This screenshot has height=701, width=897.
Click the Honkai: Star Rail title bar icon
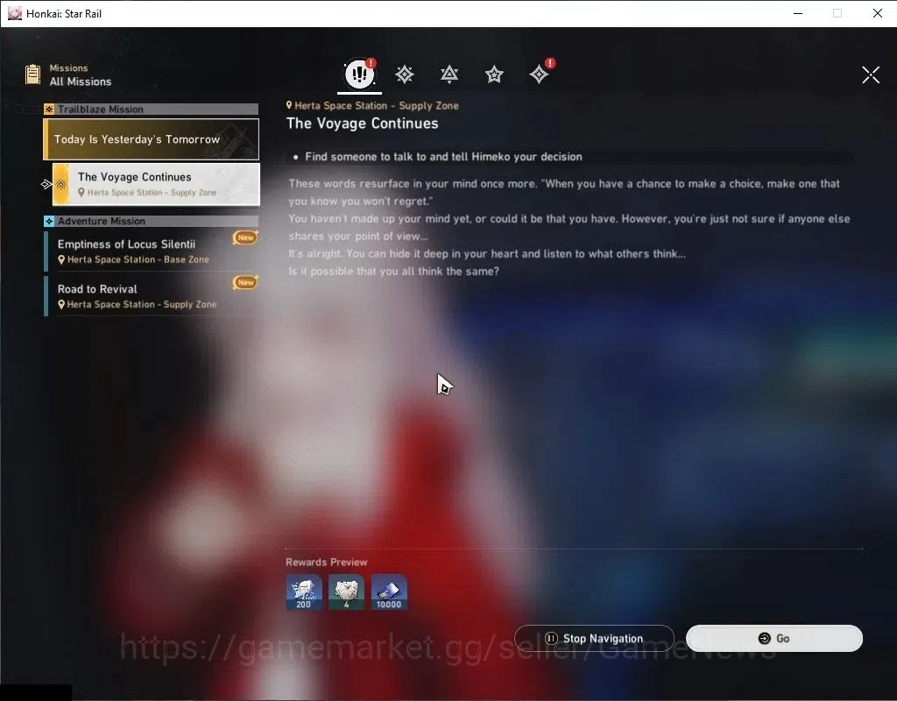(x=14, y=13)
